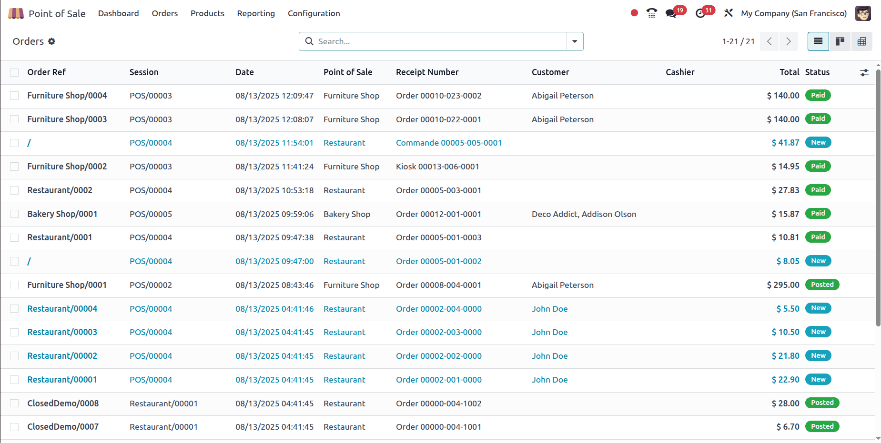Select all orders with header checkbox

(x=14, y=72)
